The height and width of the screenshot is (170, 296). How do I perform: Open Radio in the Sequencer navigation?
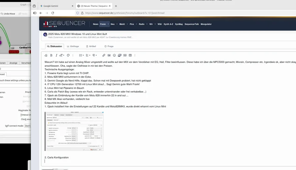pyautogui.click(x=142, y=24)
